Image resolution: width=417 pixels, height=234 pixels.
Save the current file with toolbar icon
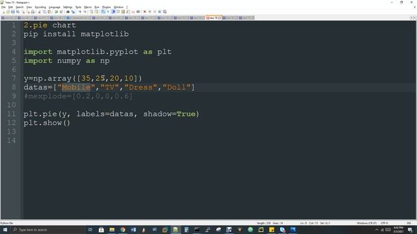13,12
